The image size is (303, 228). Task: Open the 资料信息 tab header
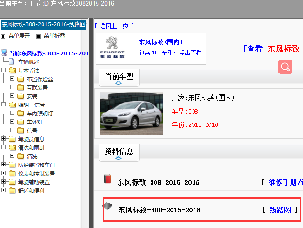[x=119, y=153]
